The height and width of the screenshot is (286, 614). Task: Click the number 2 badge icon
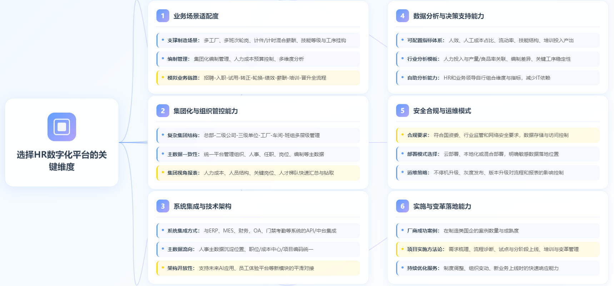[163, 111]
